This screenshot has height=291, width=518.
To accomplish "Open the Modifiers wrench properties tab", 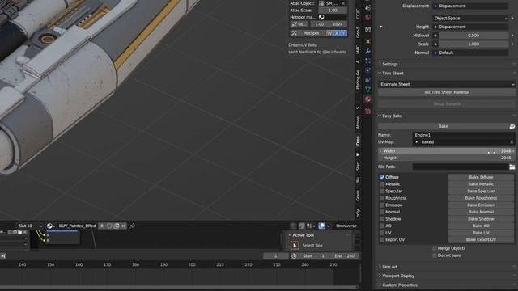I will 367,51.
